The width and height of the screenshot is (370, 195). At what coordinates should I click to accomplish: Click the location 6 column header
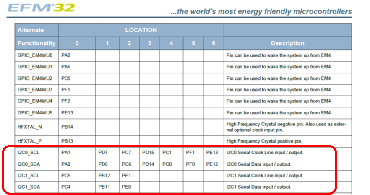click(x=213, y=43)
